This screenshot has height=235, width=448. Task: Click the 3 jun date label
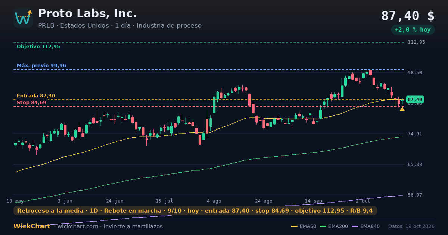pyautogui.click(x=65, y=201)
